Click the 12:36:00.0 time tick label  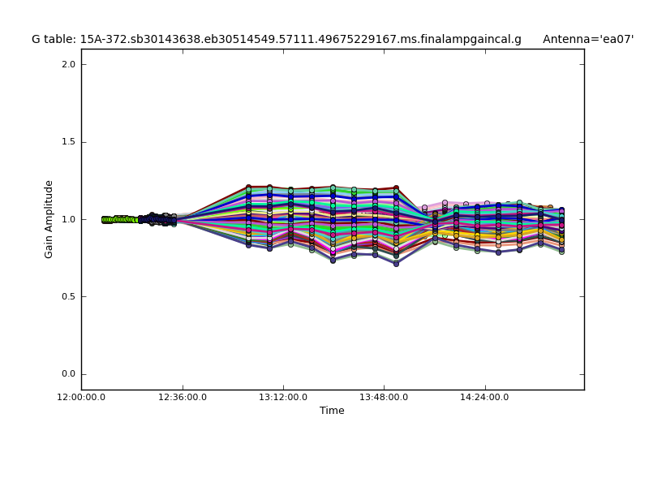(x=183, y=397)
